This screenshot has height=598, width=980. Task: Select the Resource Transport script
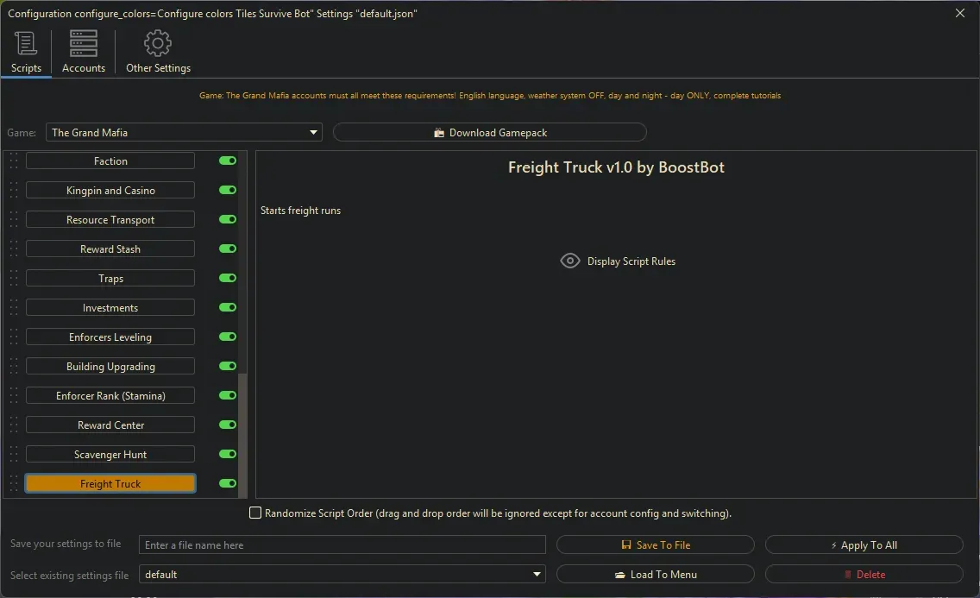point(110,220)
